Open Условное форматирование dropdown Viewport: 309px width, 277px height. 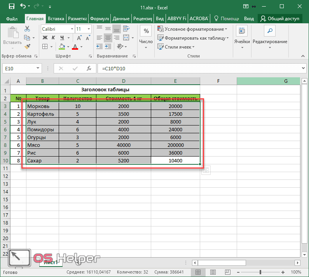point(192,29)
